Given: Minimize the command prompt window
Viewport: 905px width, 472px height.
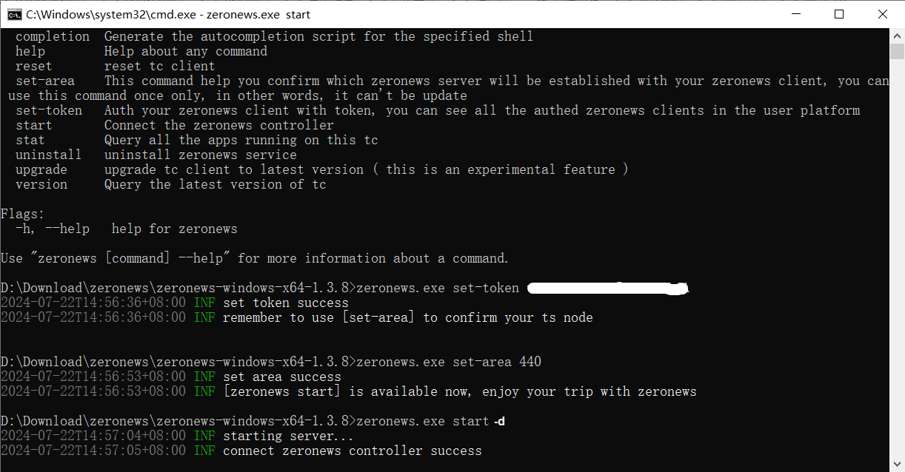Looking at the screenshot, I should coord(796,14).
